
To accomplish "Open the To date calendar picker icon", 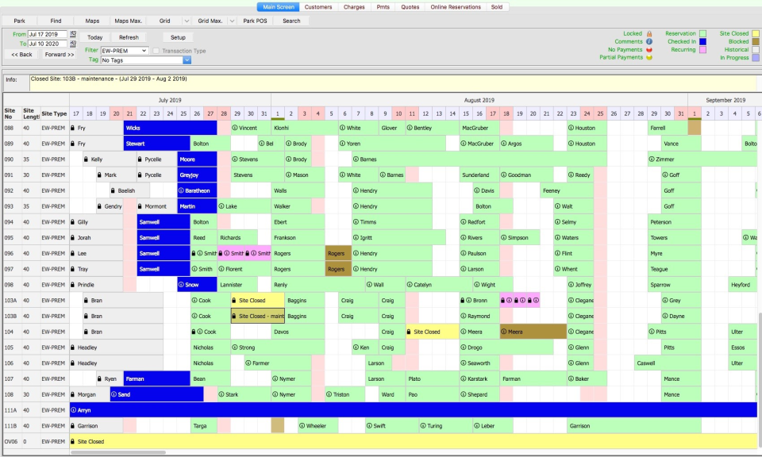I will [74, 44].
